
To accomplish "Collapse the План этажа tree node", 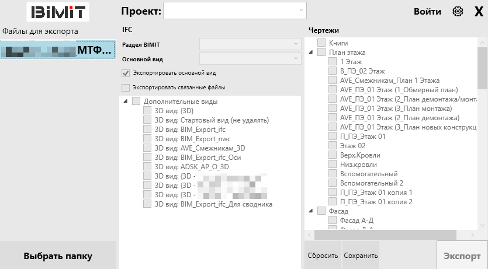I will point(310,53).
